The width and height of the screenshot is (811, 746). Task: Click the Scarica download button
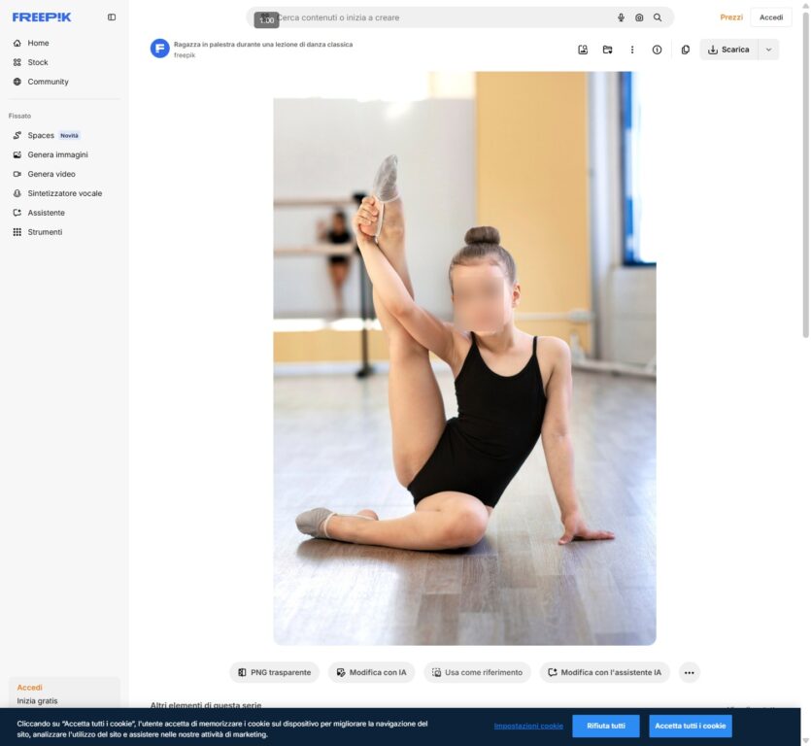(728, 50)
